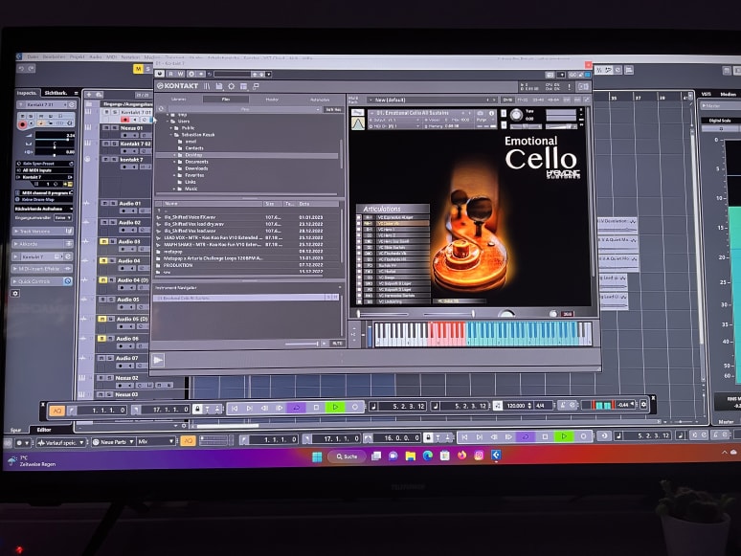Open Kontakt's library browser icon
The height and width of the screenshot is (556, 741).
tap(207, 86)
